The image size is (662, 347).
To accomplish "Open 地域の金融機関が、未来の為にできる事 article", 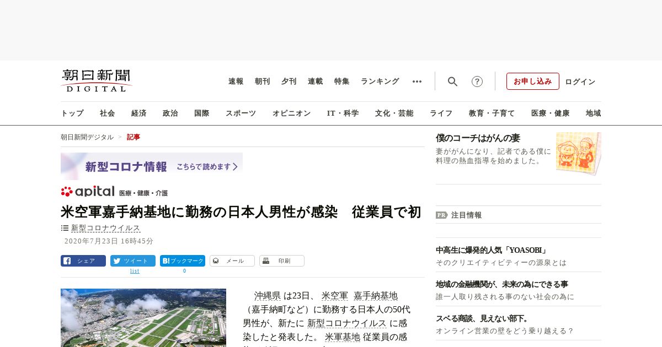I will (502, 284).
